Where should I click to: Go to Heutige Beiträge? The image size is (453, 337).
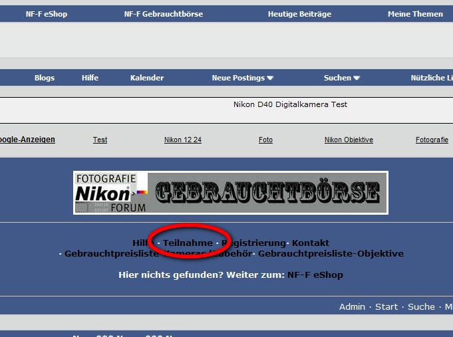[x=299, y=14]
